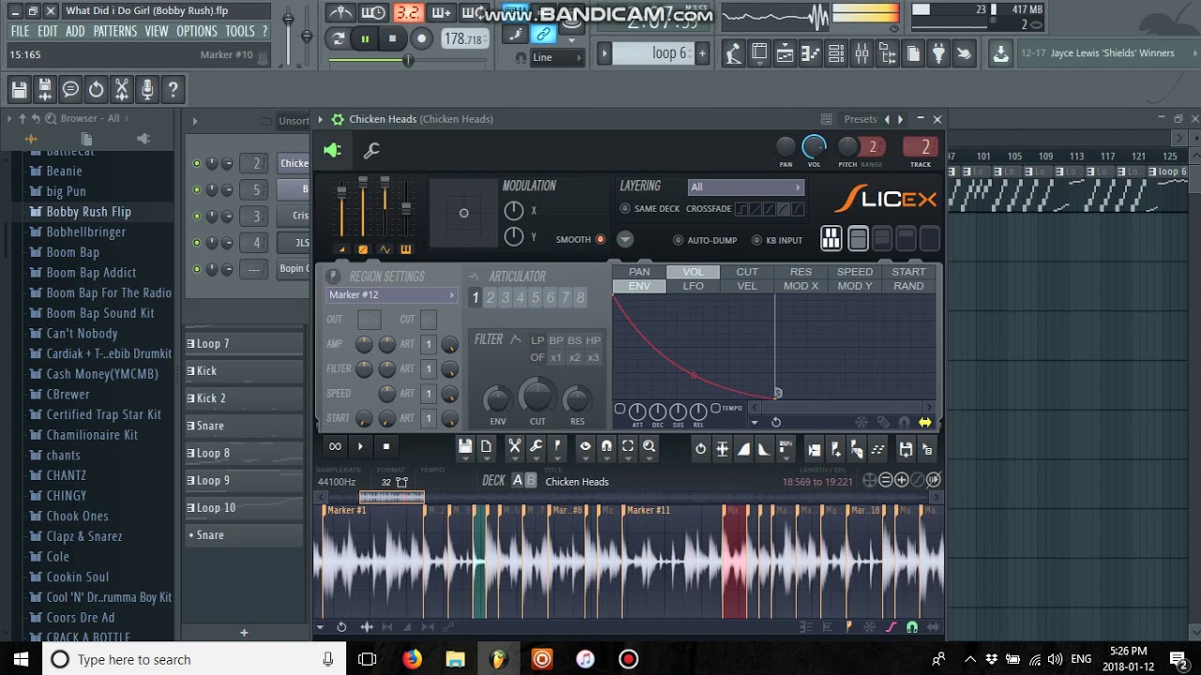1201x675 pixels.
Task: Click the round dropdown arrow under Layering
Action: 625,240
